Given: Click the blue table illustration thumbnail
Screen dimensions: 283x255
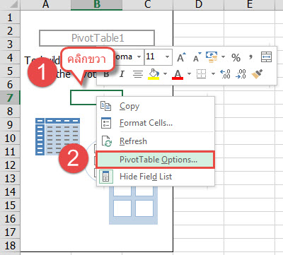Looking at the screenshot, I should [57, 136].
